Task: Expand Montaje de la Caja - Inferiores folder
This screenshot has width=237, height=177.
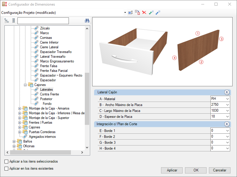Action: click(x=20, y=113)
